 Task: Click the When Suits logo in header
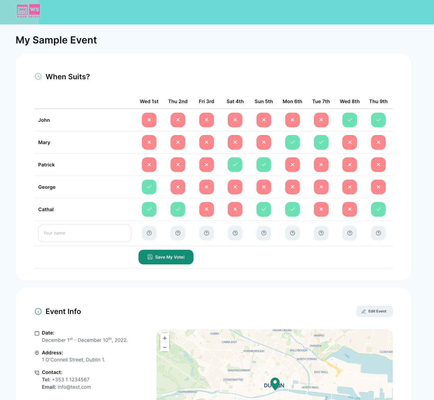pyautogui.click(x=28, y=11)
